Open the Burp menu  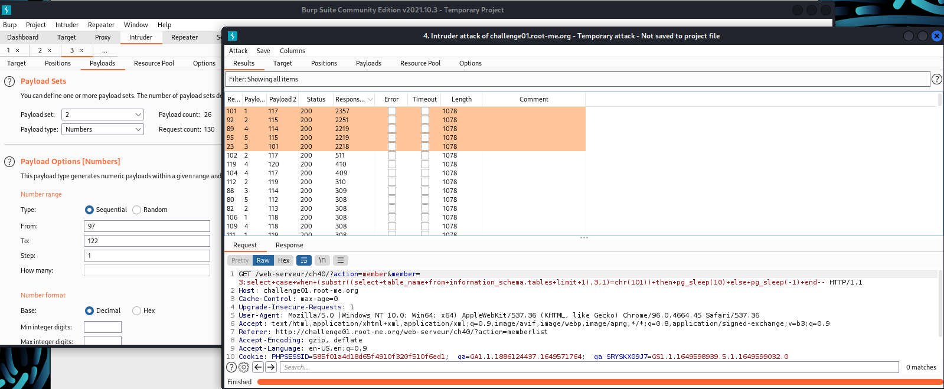[x=10, y=25]
